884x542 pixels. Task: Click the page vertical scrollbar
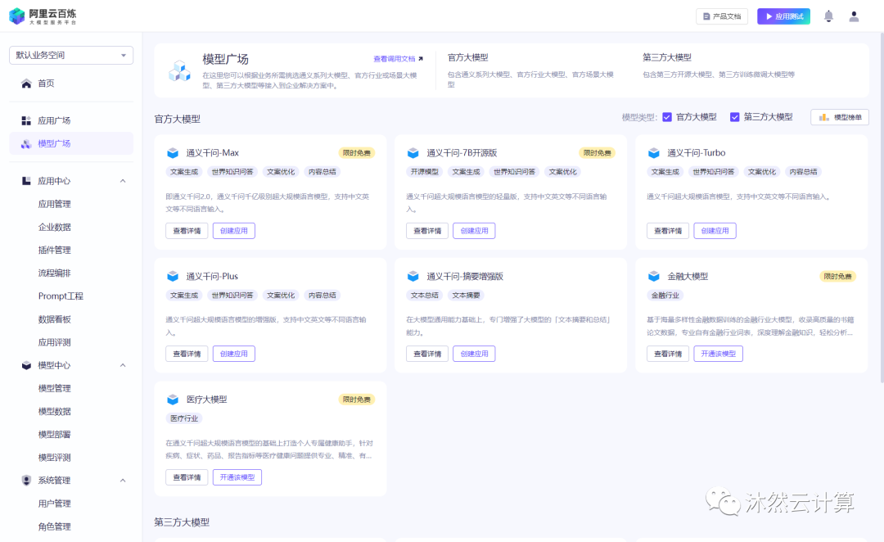882,209
